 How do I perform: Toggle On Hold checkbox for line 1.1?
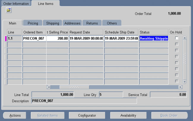coord(177,38)
